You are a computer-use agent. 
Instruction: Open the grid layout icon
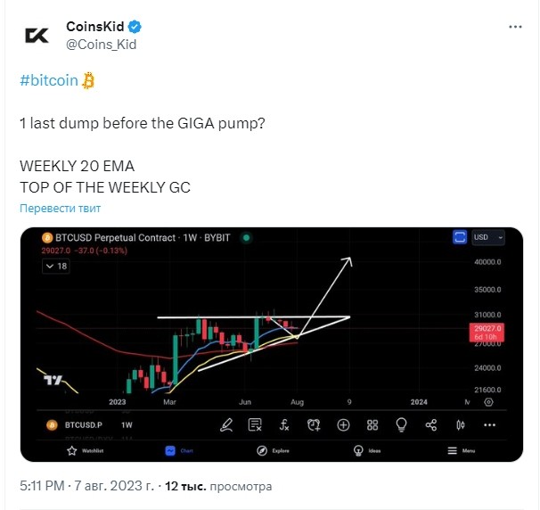pos(372,425)
